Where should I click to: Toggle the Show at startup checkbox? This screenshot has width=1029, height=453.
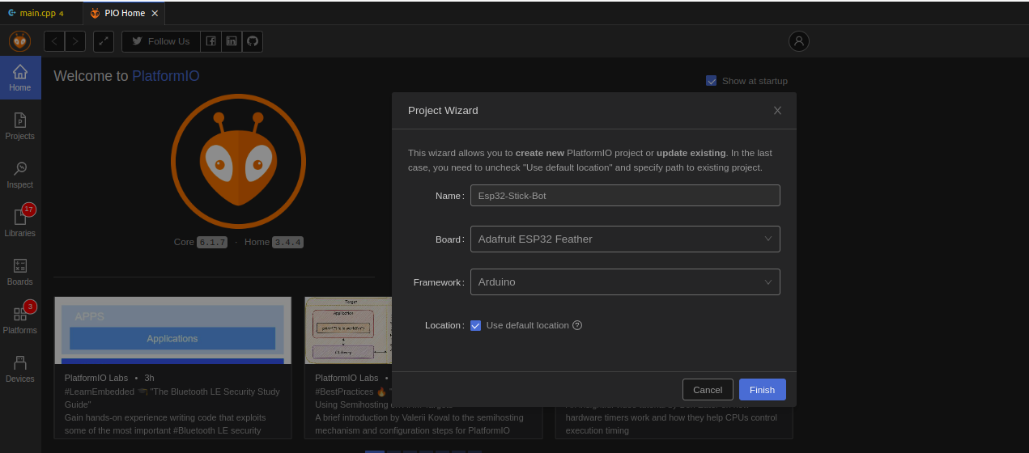711,81
